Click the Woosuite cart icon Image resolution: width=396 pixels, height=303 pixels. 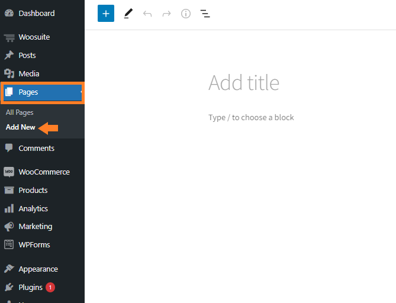[x=9, y=38]
